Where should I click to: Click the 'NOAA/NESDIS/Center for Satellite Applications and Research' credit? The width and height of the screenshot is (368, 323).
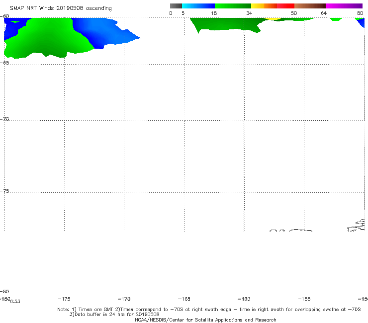205,320
